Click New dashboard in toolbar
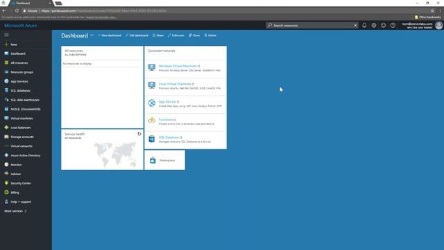444x250 pixels. (x=110, y=35)
